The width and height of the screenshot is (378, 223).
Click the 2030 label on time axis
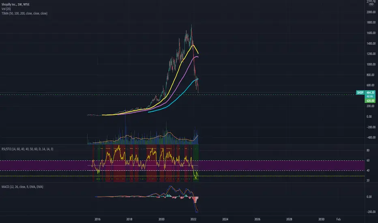321,219
